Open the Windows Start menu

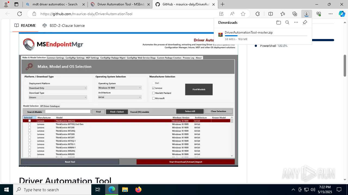[x=6, y=190]
